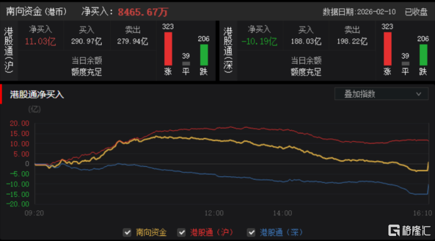The height and width of the screenshot is (241, 435).
Task: Click the 额度充足 quota status in 港股通(沪) panel
Action: tap(87, 72)
